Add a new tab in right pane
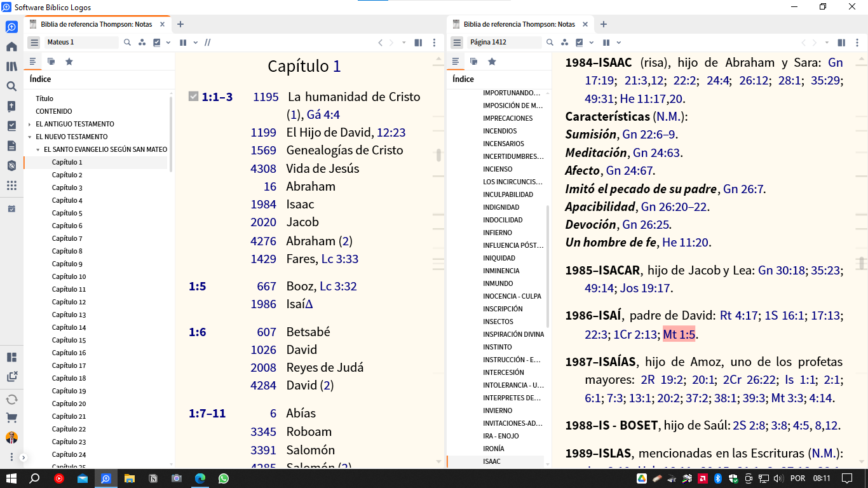The image size is (868, 488). (604, 24)
